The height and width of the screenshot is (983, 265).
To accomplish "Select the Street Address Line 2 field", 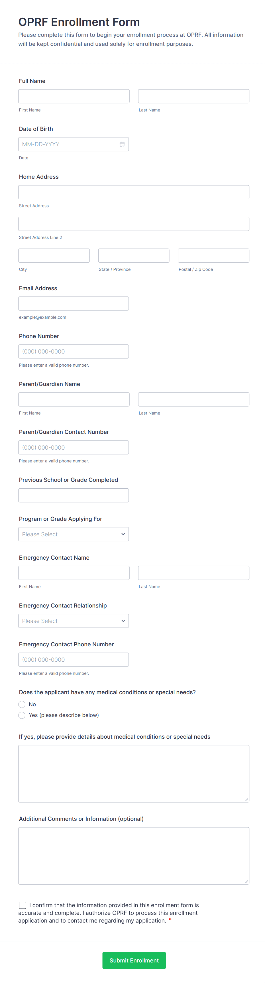I will (133, 224).
